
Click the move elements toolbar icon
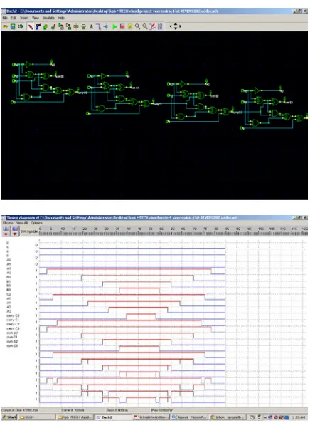[x=68, y=26]
